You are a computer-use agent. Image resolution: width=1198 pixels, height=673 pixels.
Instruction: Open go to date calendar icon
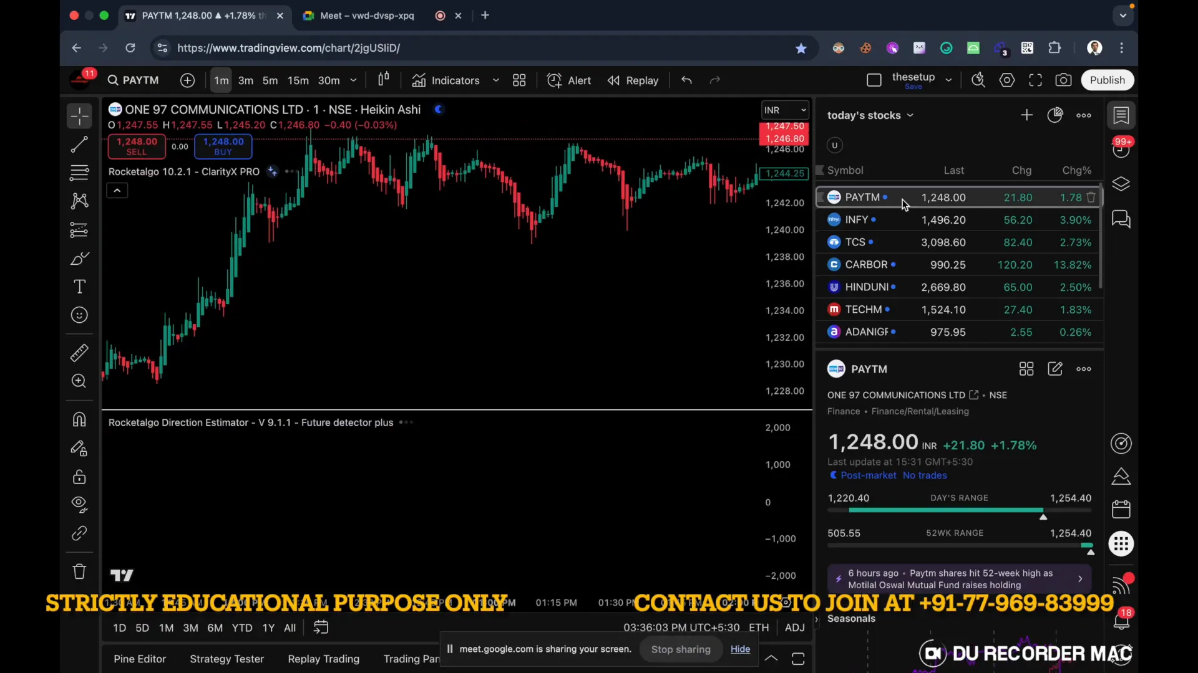pyautogui.click(x=321, y=628)
